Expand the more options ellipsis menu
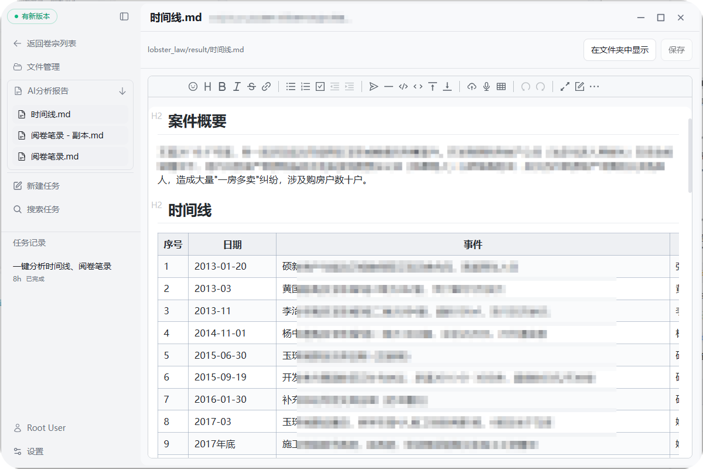The image size is (703, 469). (594, 87)
